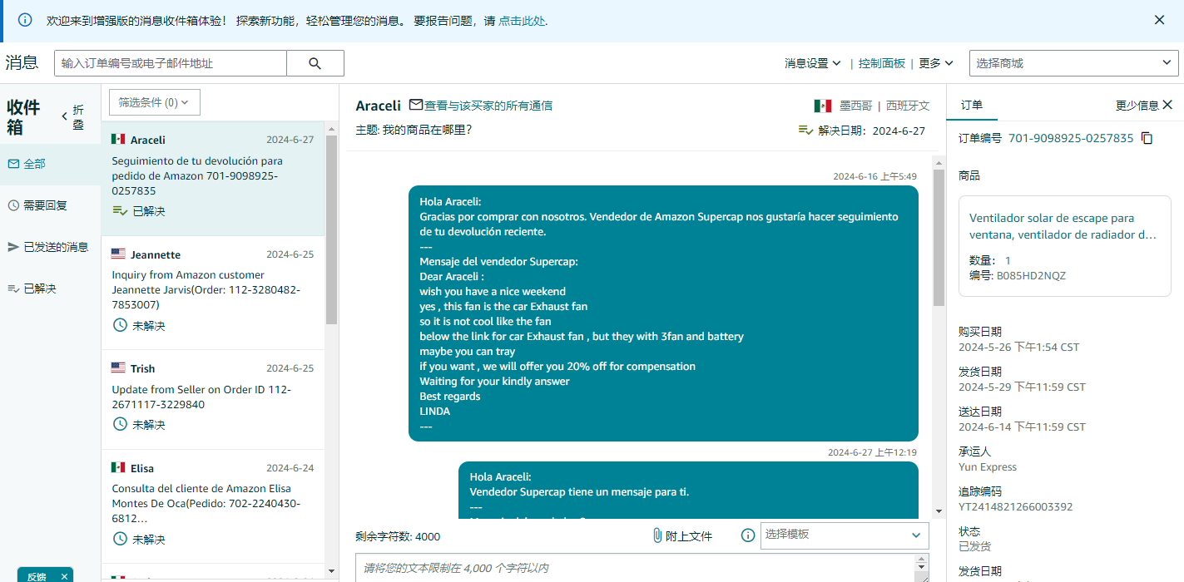Click the 西班牙文 language label

(908, 106)
